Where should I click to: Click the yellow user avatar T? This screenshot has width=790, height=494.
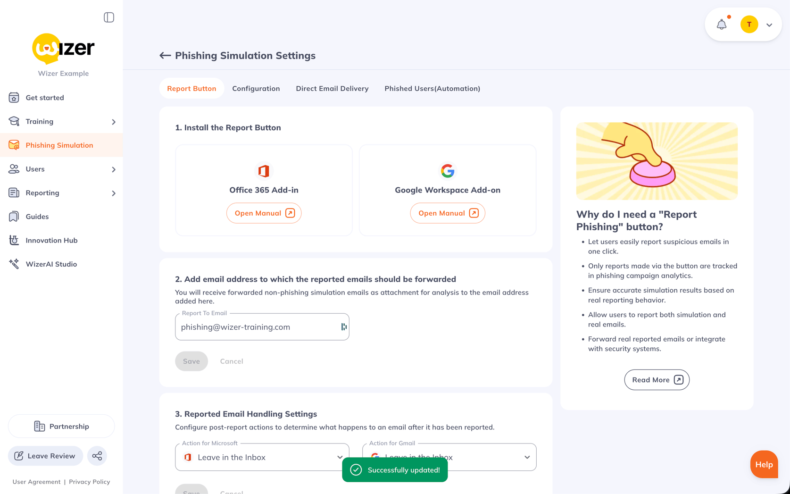[749, 25]
